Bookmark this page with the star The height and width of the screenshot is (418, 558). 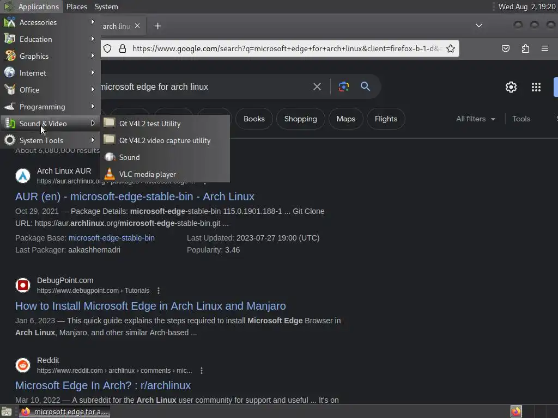coord(451,48)
